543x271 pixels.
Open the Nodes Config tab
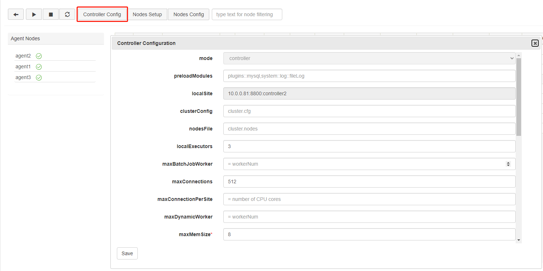tap(188, 14)
